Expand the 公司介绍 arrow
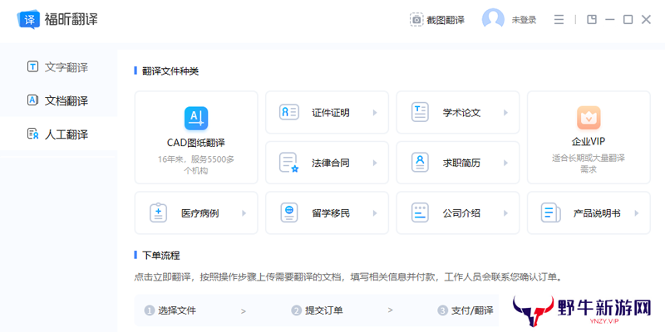This screenshot has height=332, width=665. point(505,213)
